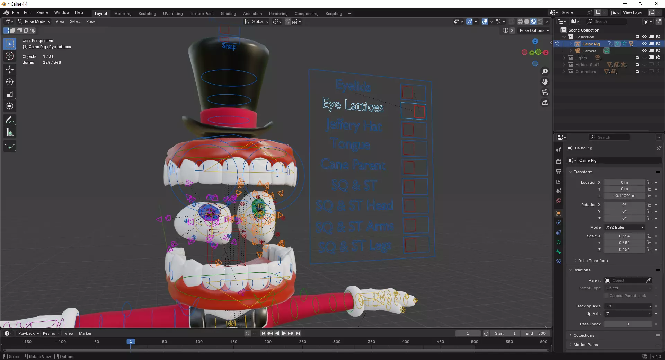
Task: Switch to the Shading workspace tab
Action: coord(228,14)
